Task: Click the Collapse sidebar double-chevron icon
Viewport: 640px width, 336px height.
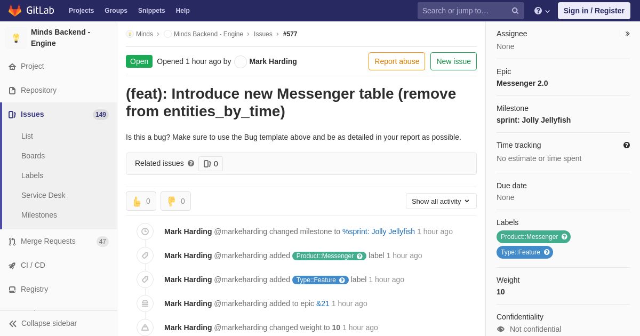Action: pyautogui.click(x=13, y=324)
